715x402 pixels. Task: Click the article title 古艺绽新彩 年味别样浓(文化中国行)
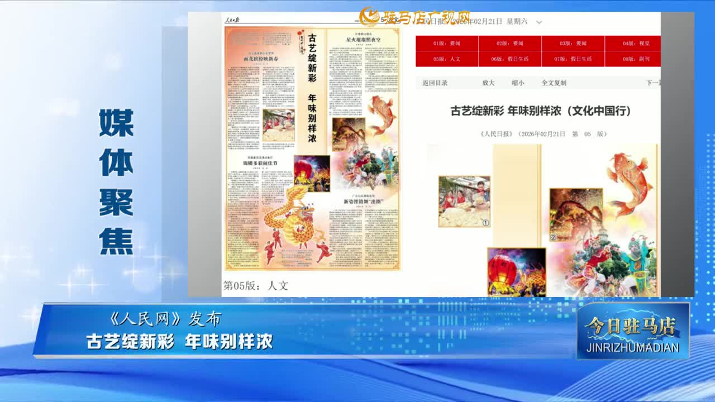coord(541,111)
